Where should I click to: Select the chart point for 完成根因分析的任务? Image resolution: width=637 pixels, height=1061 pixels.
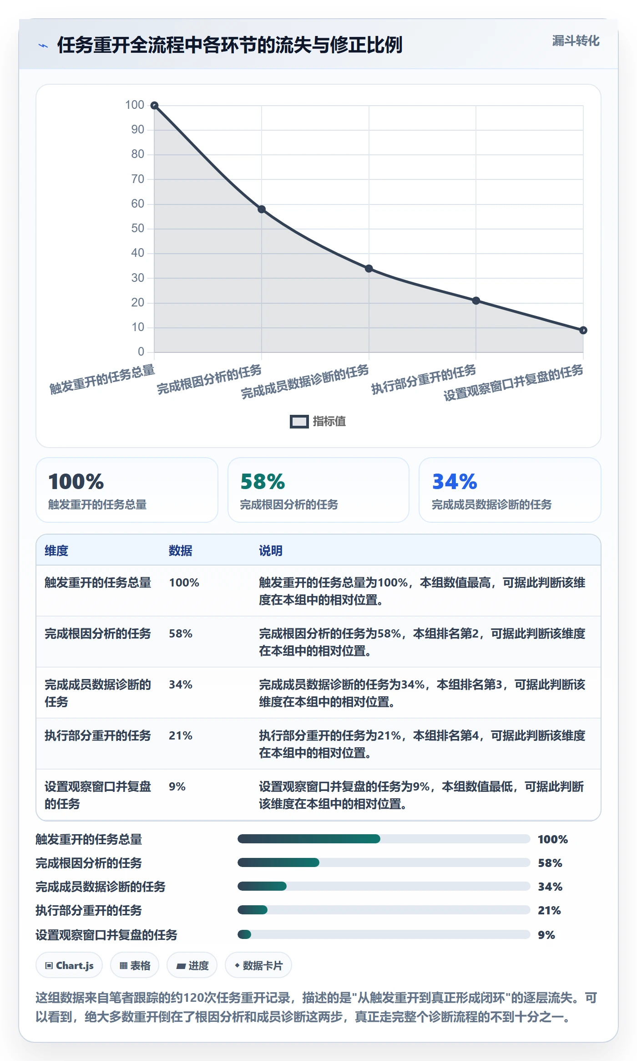(x=262, y=209)
